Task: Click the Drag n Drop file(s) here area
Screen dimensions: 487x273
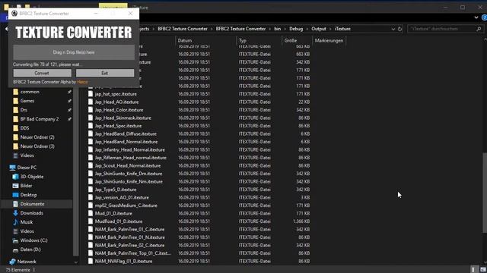Action: 74,52
